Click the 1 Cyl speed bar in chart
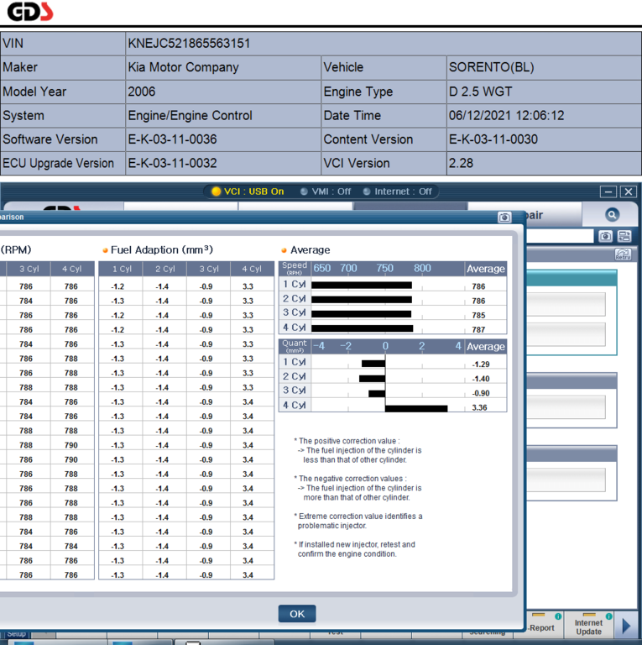Image resolution: width=642 pixels, height=645 pixels. (362, 285)
